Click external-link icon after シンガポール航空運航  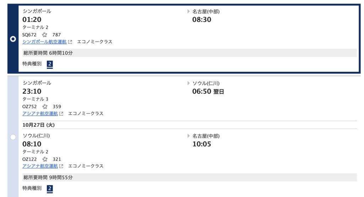(x=70, y=42)
